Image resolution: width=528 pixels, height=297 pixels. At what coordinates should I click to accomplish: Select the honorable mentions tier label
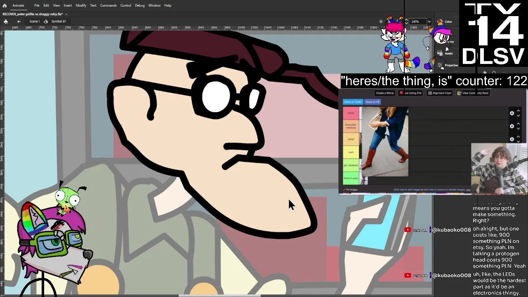[x=351, y=126]
